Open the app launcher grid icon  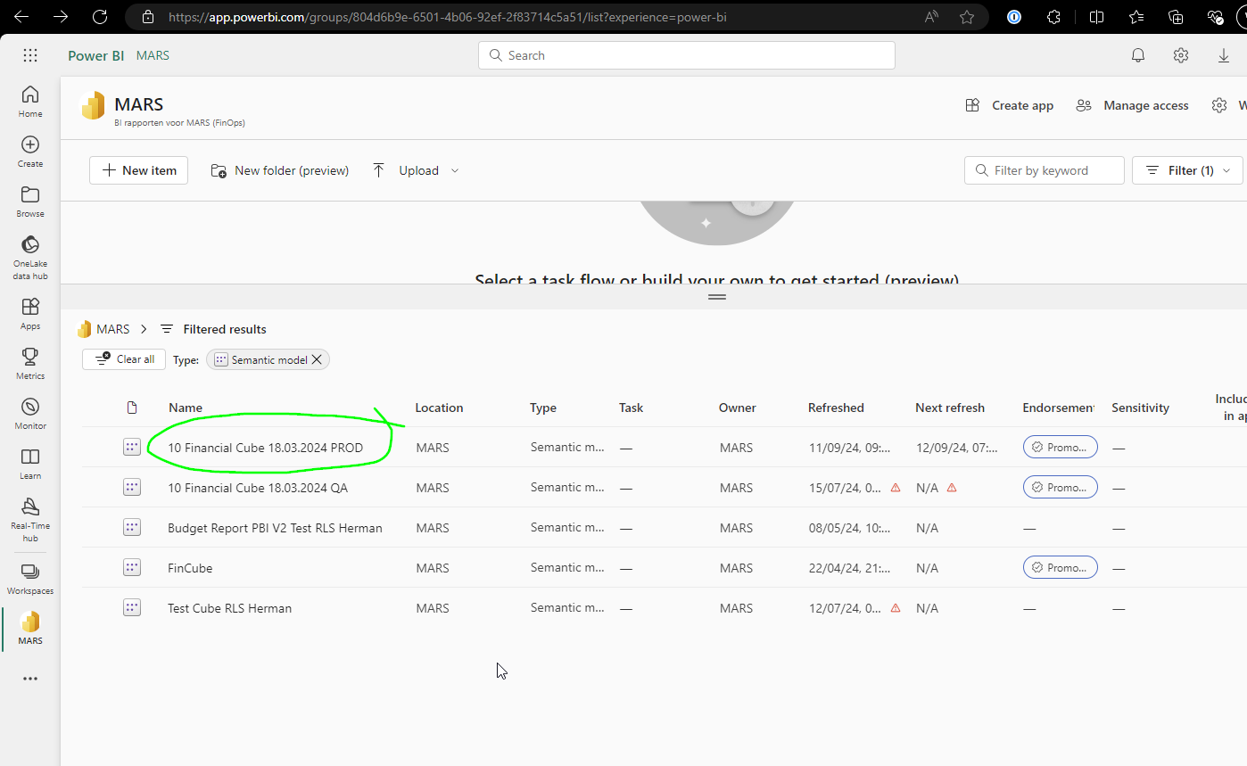point(30,55)
